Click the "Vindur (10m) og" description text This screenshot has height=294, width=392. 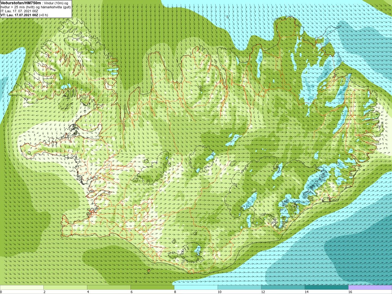point(56,3)
